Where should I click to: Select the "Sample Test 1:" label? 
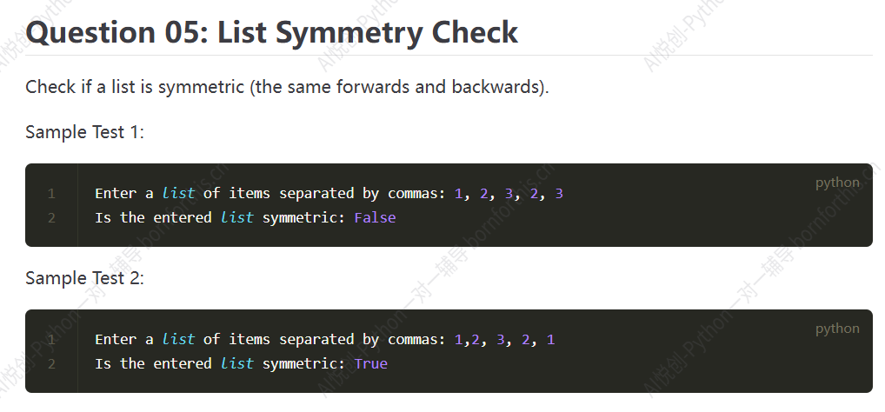[x=84, y=132]
